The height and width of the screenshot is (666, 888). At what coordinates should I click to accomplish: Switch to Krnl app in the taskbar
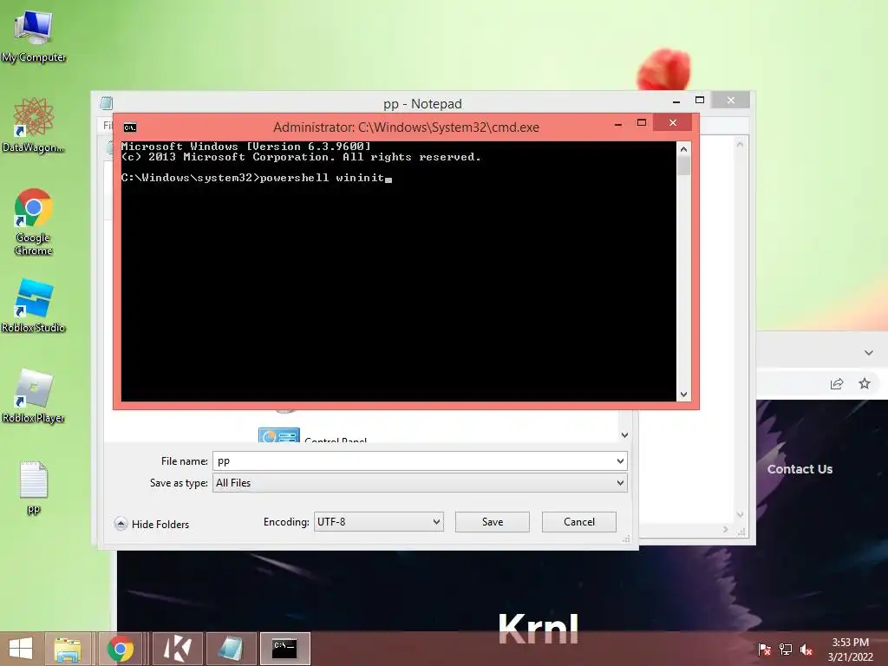point(177,649)
